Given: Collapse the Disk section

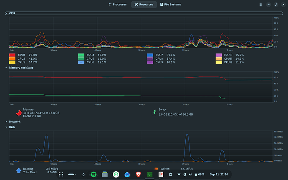Looking at the screenshot, I should (x=6, y=127).
